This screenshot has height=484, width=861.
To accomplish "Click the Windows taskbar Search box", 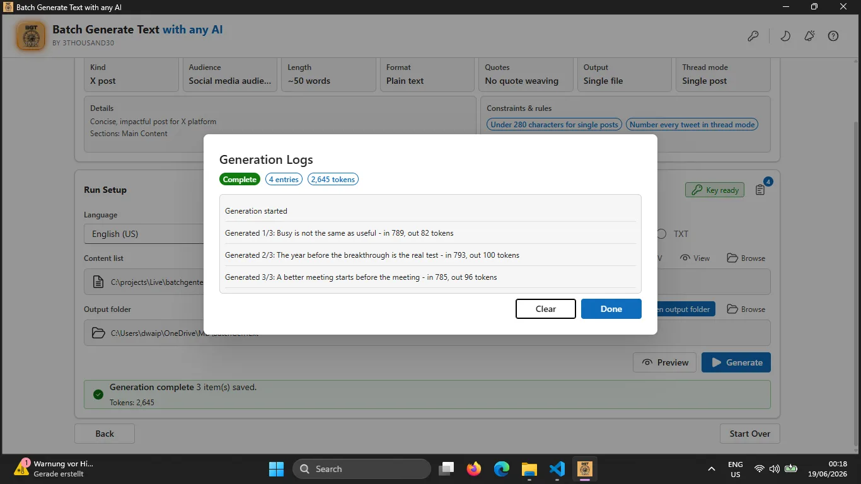I will [x=362, y=469].
